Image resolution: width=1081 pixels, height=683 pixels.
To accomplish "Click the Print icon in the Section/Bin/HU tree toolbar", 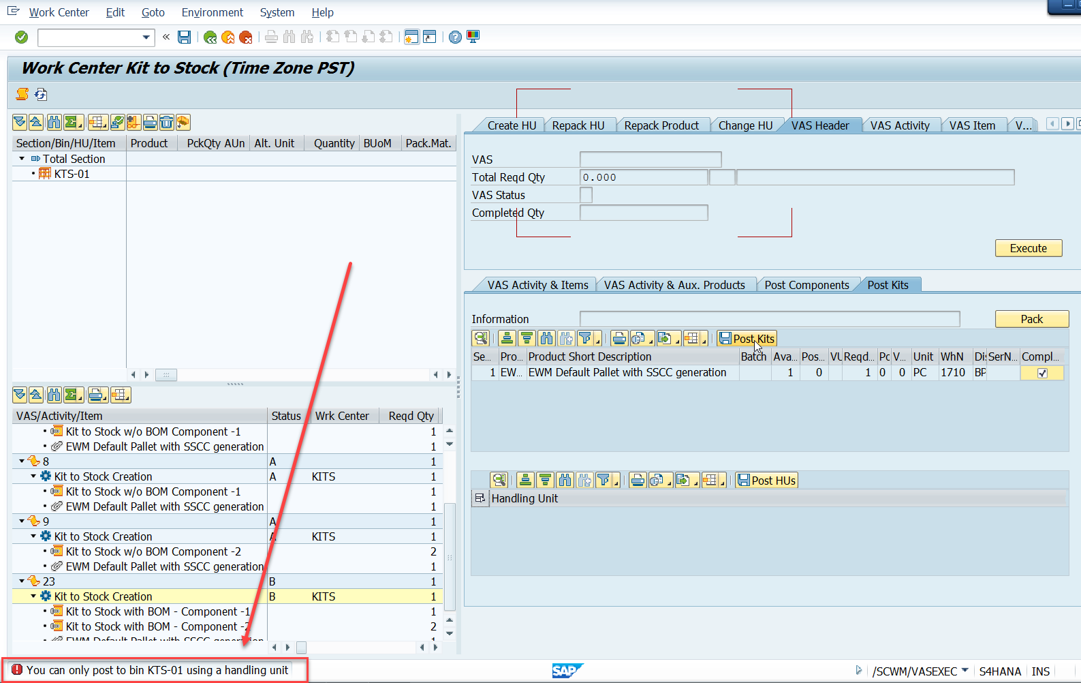I will coord(150,123).
